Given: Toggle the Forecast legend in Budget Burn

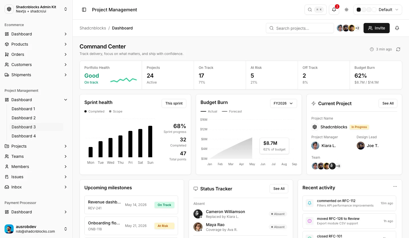Looking at the screenshot, I should (232, 111).
